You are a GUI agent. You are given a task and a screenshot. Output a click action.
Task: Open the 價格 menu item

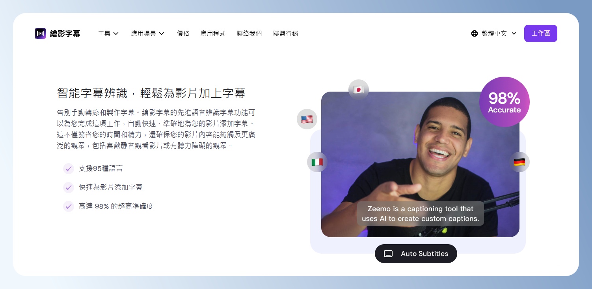tap(183, 33)
